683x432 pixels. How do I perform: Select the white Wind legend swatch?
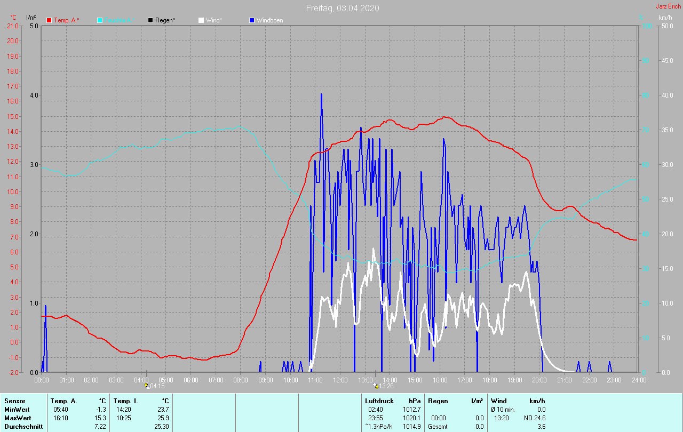coord(201,20)
